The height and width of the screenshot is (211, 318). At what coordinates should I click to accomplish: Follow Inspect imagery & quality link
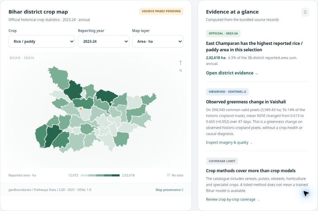(229, 143)
